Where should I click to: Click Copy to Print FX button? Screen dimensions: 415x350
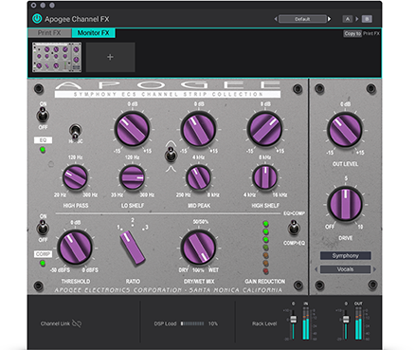coord(352,33)
